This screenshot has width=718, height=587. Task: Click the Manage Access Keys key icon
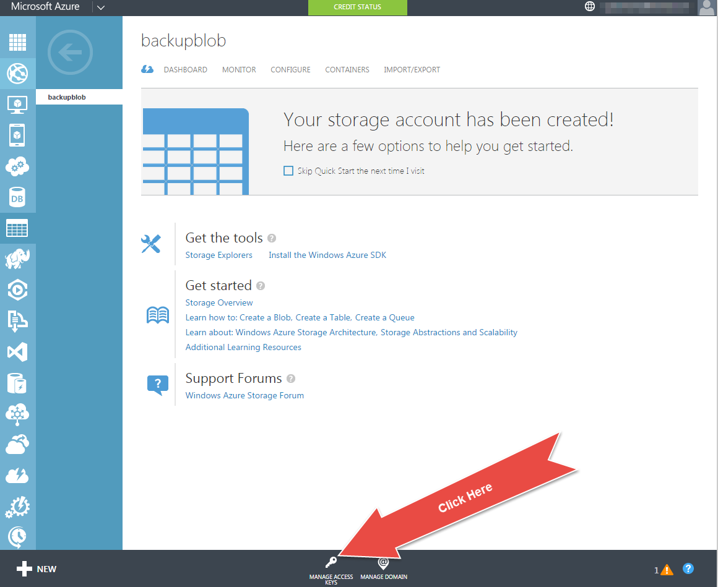(331, 562)
